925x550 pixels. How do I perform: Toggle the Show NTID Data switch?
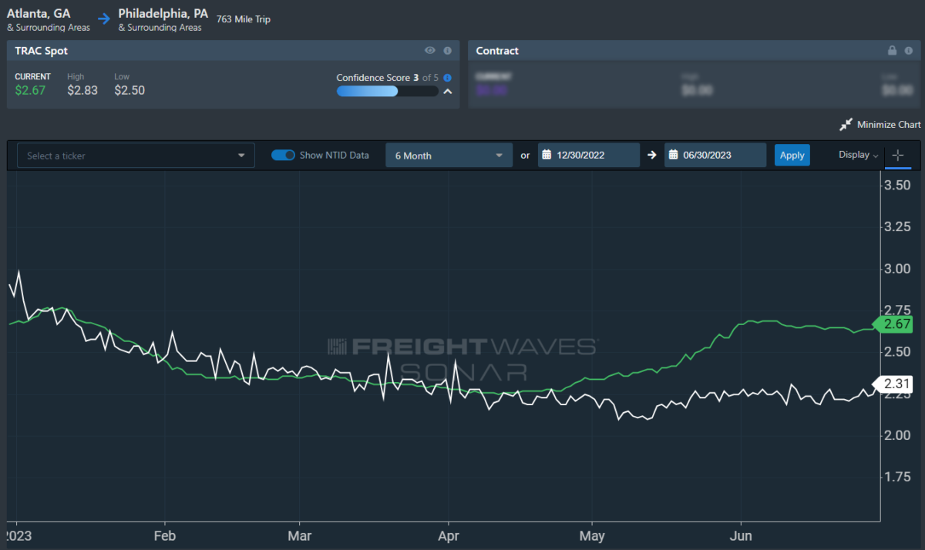pos(283,156)
